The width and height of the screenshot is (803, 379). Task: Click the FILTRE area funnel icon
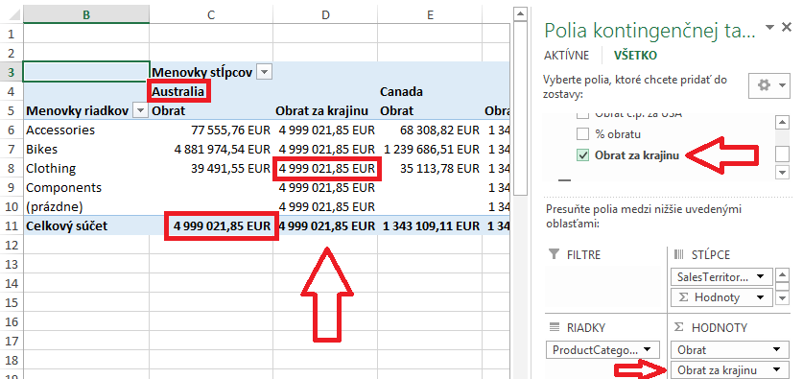tap(554, 254)
